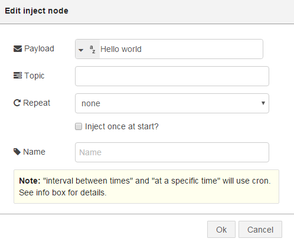Viewport: 294px width, 245px height.
Task: Click the yellow cron Note box
Action: (146, 187)
